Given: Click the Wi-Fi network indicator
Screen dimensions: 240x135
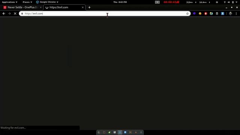Looking at the screenshot, I should 225,2.
